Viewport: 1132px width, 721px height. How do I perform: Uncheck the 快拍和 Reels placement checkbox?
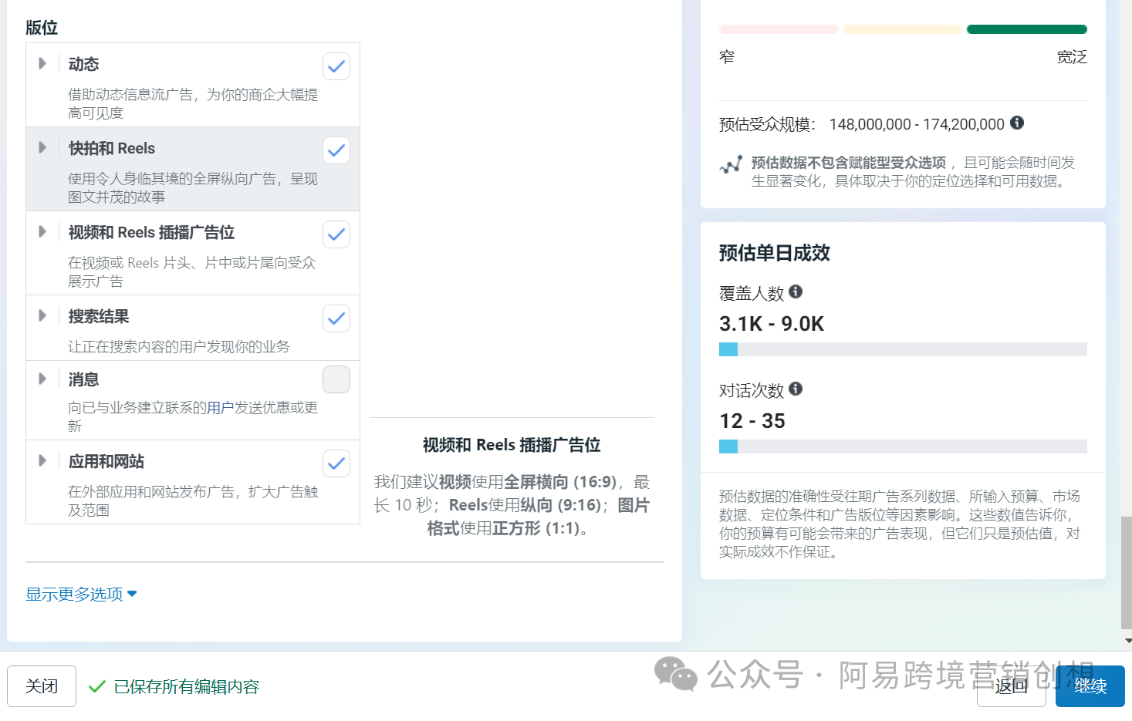336,150
